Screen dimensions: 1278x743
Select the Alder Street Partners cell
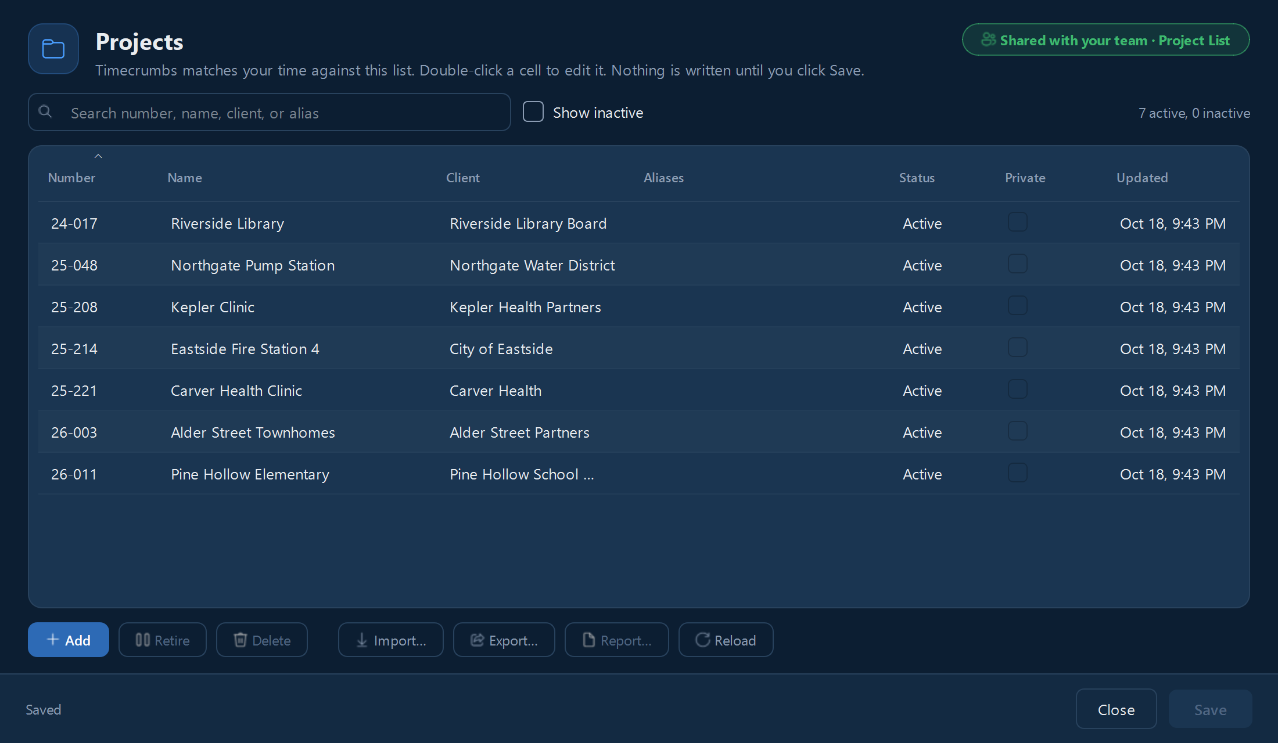coord(519,432)
